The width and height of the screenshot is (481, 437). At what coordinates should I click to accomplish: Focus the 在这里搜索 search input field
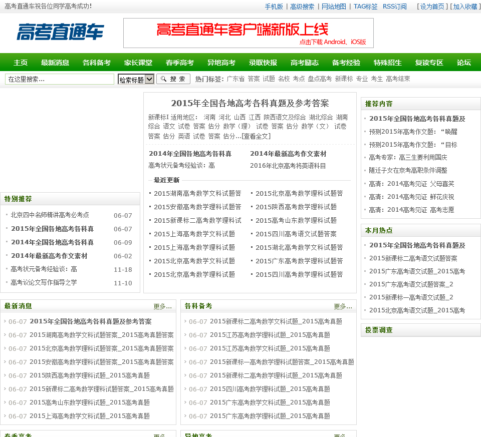coord(60,79)
